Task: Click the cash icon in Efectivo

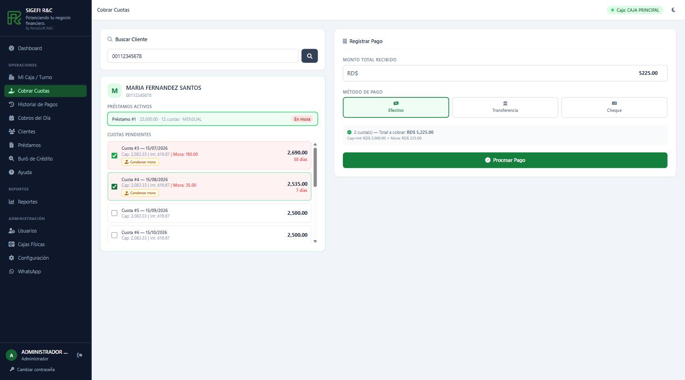Action: coord(396,103)
